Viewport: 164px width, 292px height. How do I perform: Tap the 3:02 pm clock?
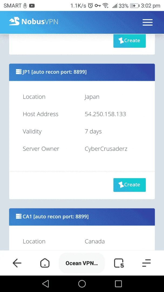point(151,6)
